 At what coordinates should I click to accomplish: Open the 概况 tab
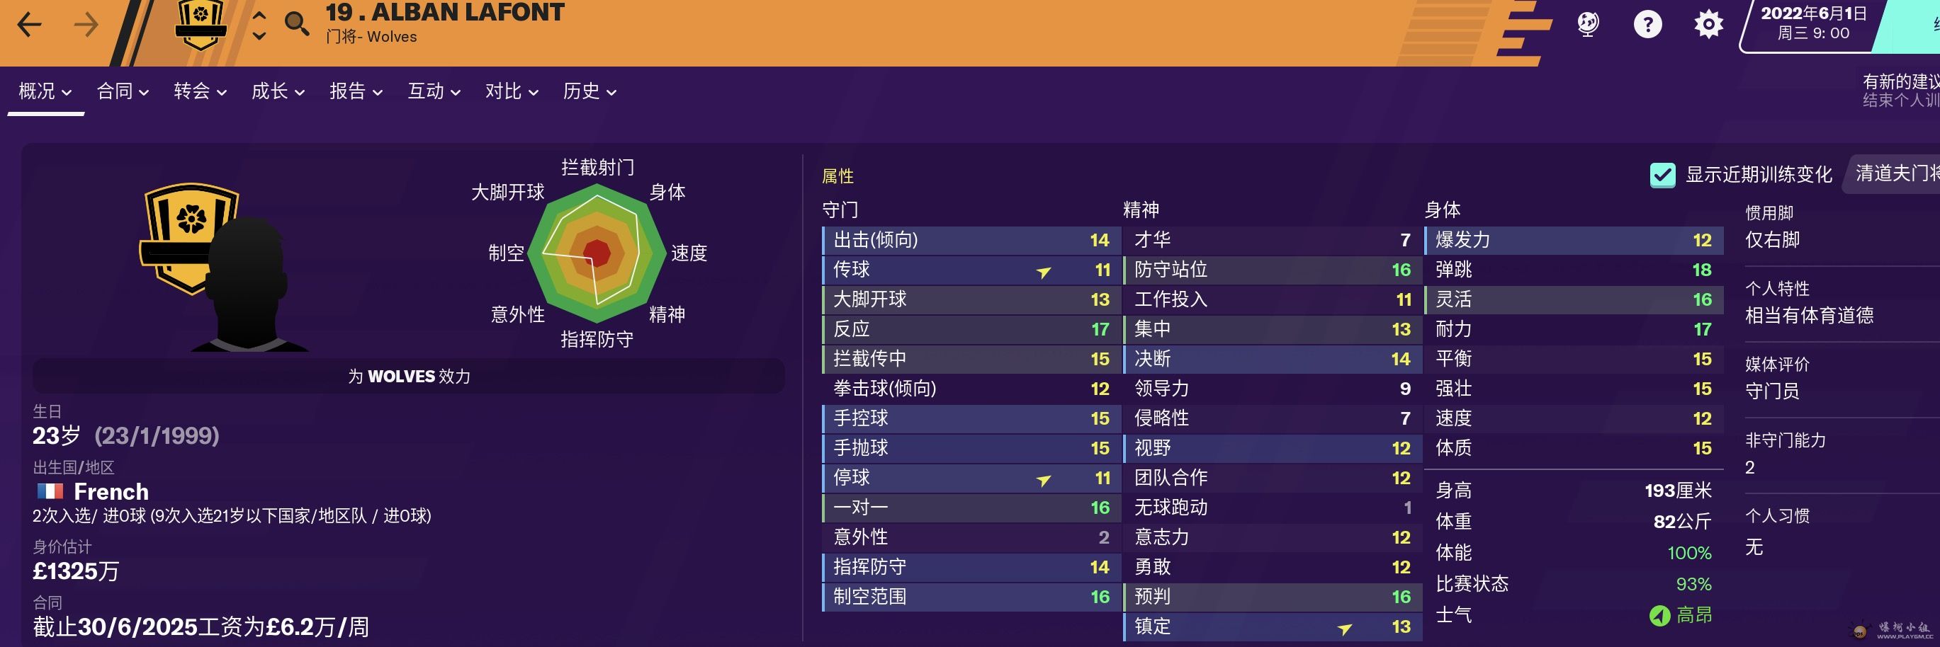pyautogui.click(x=45, y=92)
